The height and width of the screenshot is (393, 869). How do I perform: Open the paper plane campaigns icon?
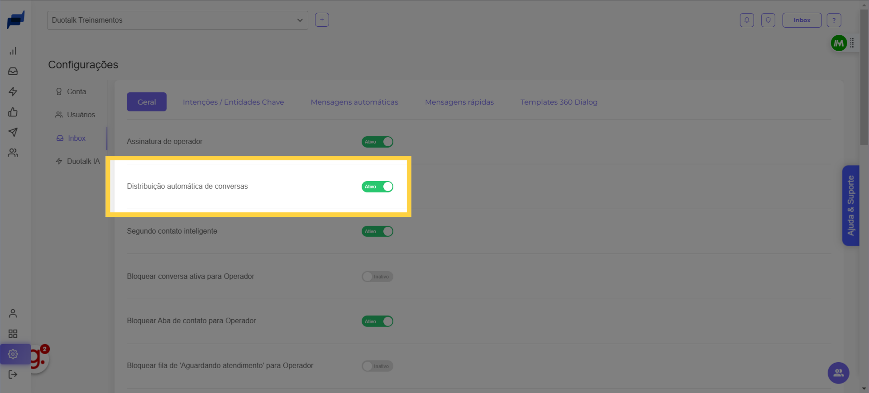[13, 132]
